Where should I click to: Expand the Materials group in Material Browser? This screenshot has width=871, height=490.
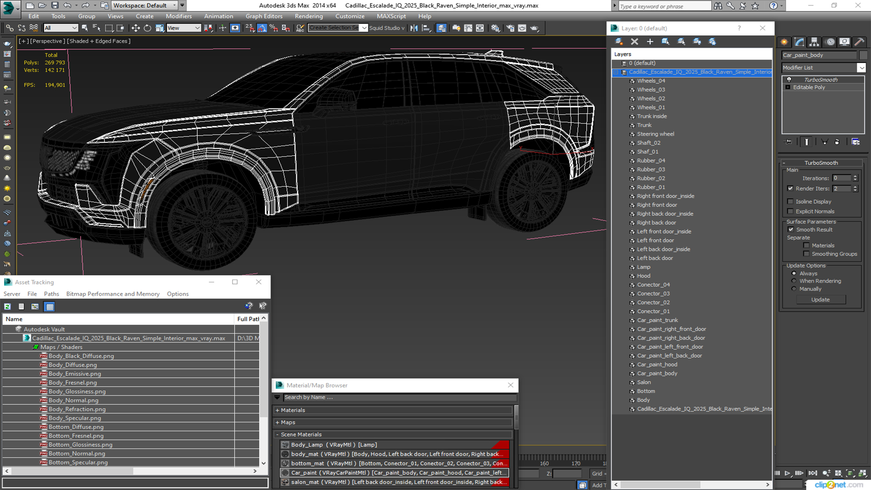pyautogui.click(x=277, y=410)
